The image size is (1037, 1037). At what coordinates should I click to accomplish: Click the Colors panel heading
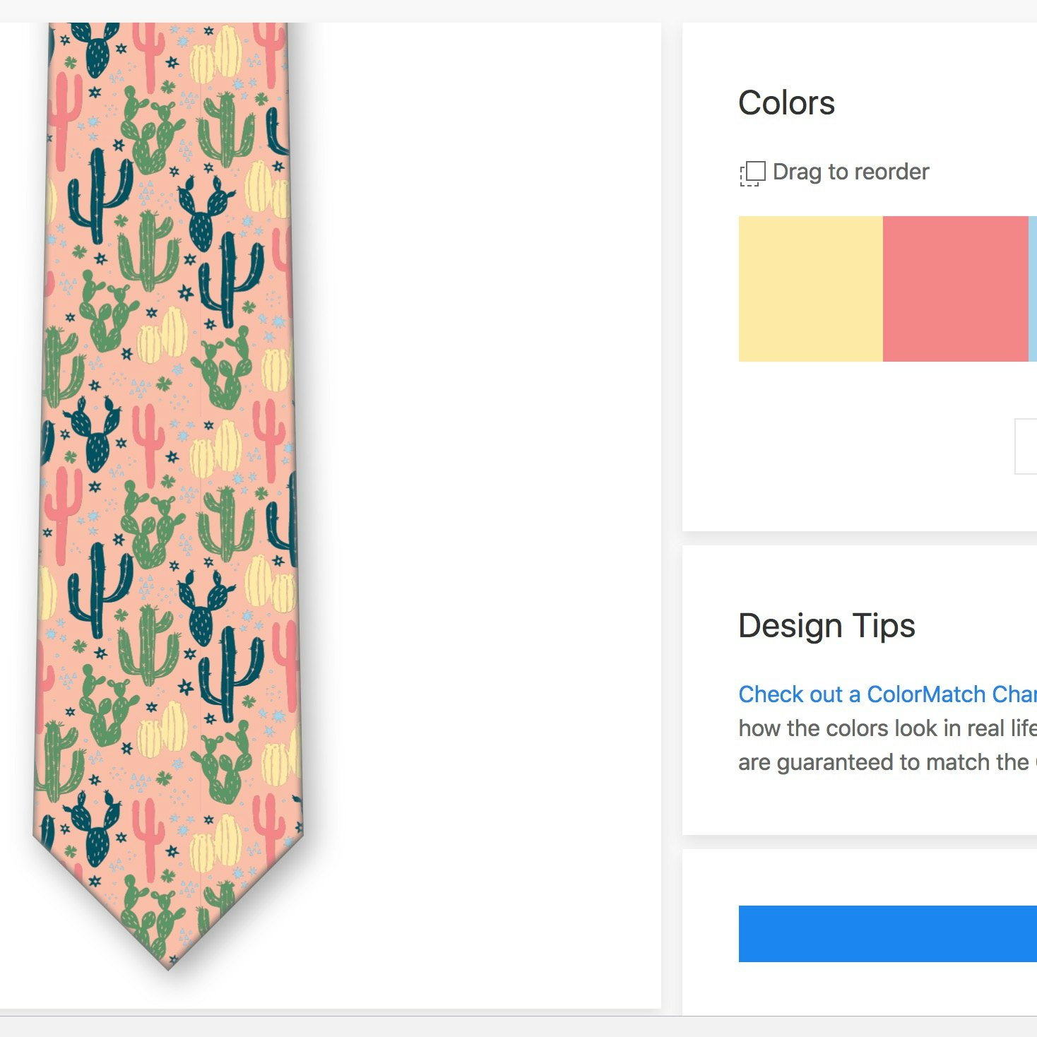(786, 103)
